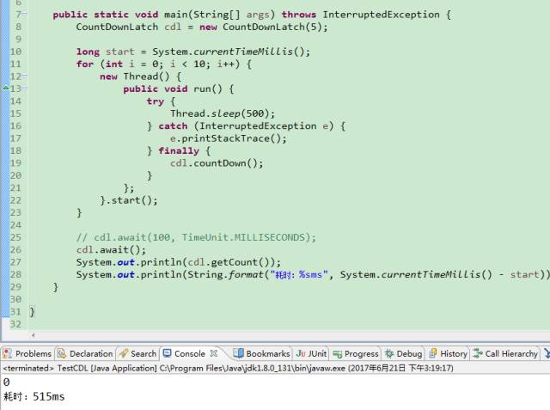550x410 pixels.
Task: Click line number 32 in the gutter
Action: click(x=15, y=324)
